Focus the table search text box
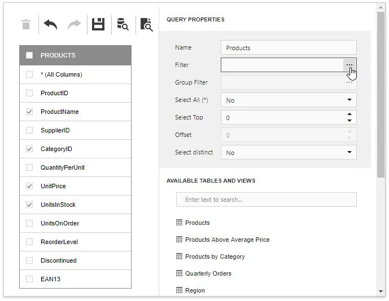 click(266, 200)
